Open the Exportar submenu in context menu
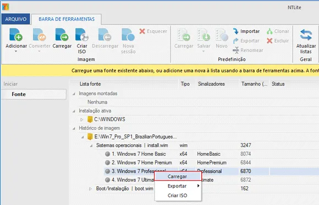 (x=178, y=186)
